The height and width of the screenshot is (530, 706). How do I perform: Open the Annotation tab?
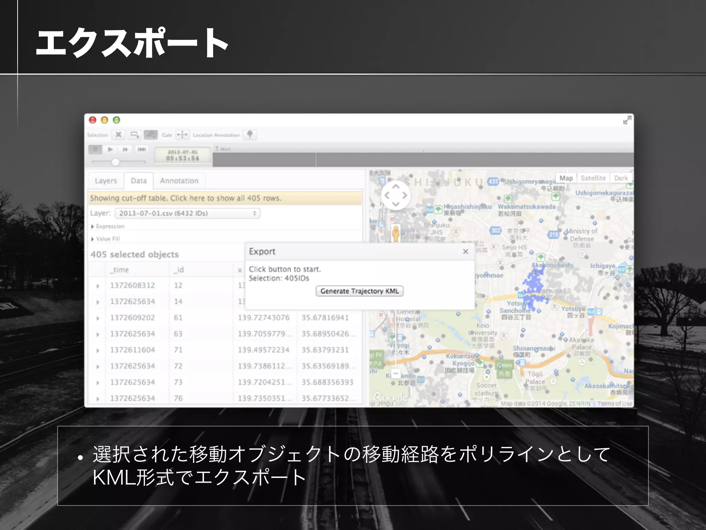(x=179, y=181)
